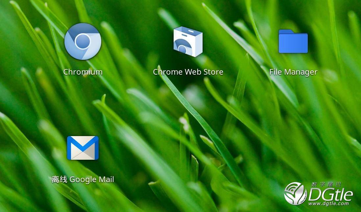The width and height of the screenshot is (361, 212).
Task: Select the "File Manager" label text
Action: (x=293, y=72)
